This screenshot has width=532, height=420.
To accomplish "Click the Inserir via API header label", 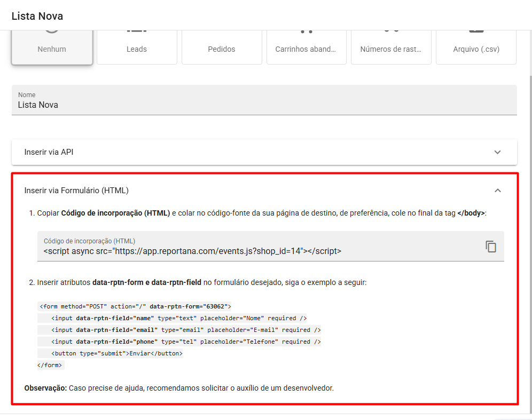I will (49, 152).
